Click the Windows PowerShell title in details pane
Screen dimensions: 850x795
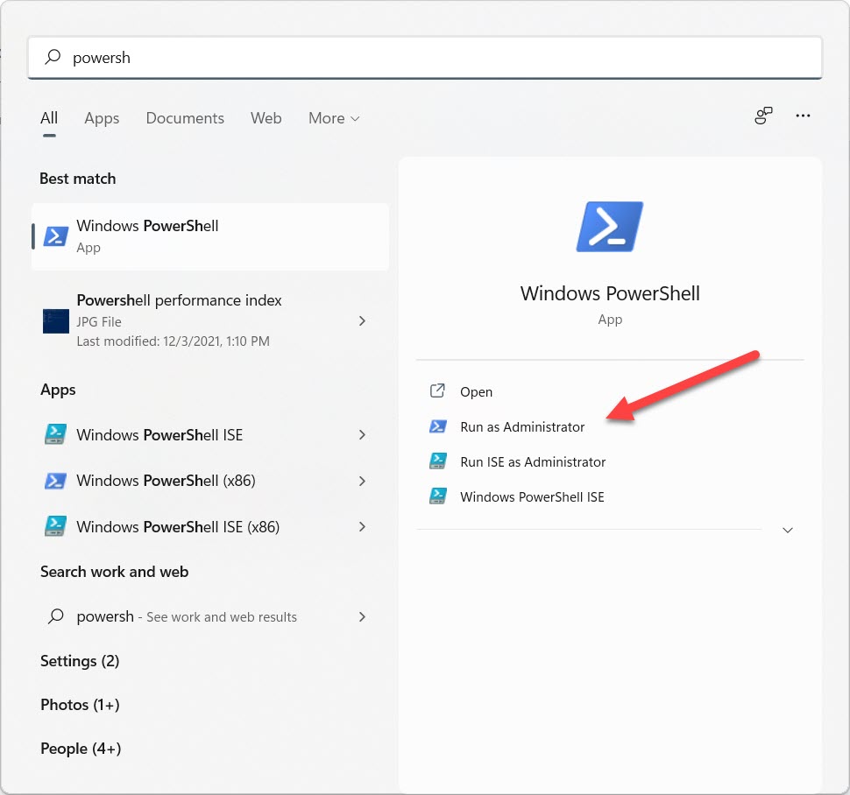pos(610,293)
